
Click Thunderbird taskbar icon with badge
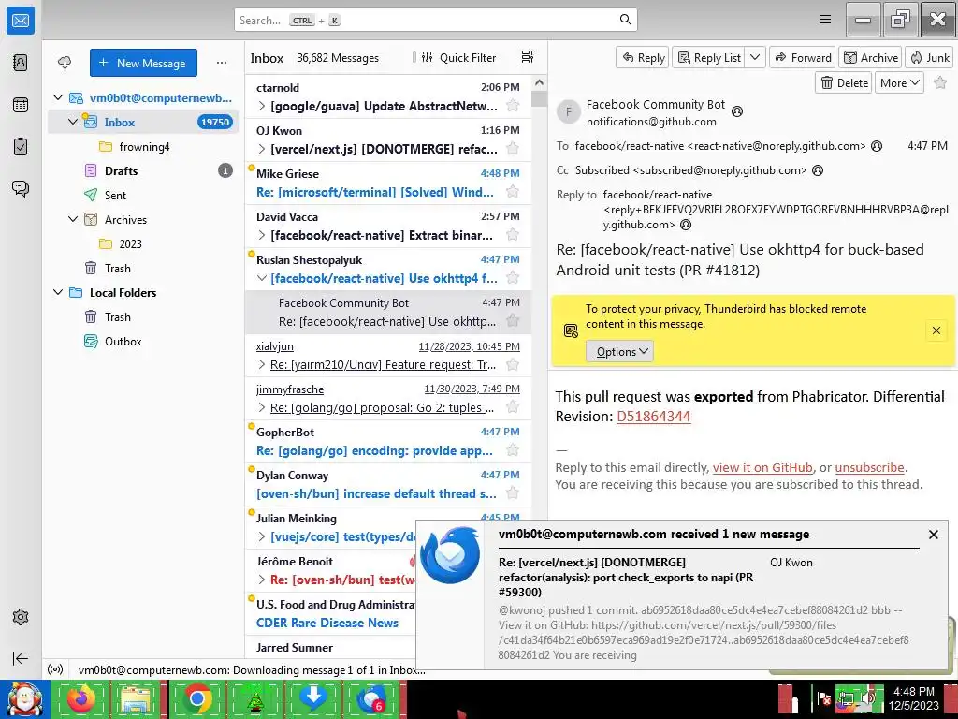(x=370, y=698)
